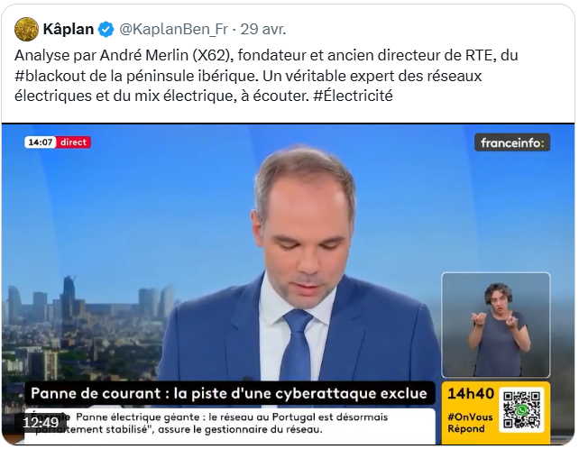Click the red direct live badge
This screenshot has height=449, width=579.
click(x=73, y=142)
